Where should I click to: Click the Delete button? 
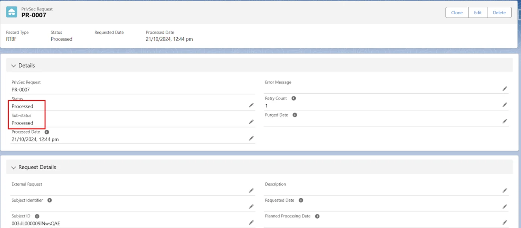[499, 12]
